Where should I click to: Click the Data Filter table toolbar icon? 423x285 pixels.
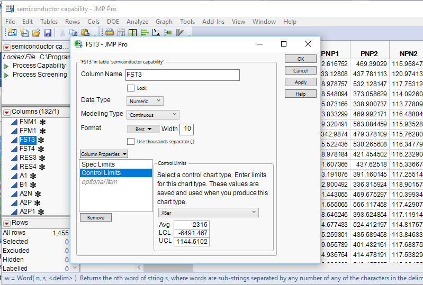(x=109, y=33)
